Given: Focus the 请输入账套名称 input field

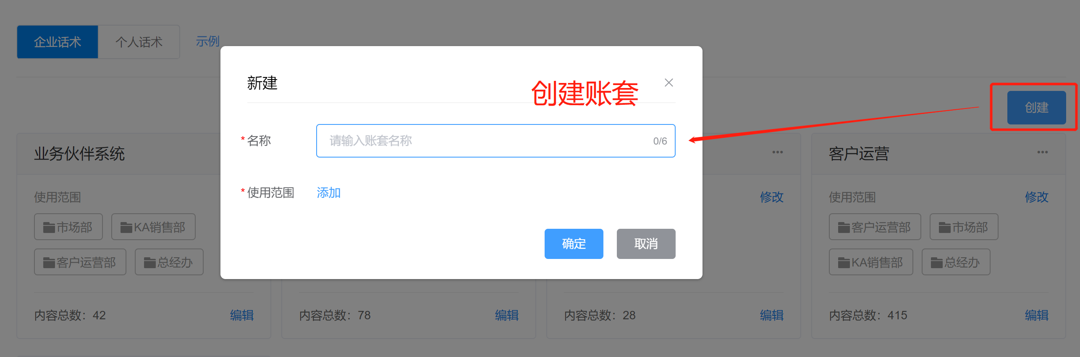Looking at the screenshot, I should [495, 141].
